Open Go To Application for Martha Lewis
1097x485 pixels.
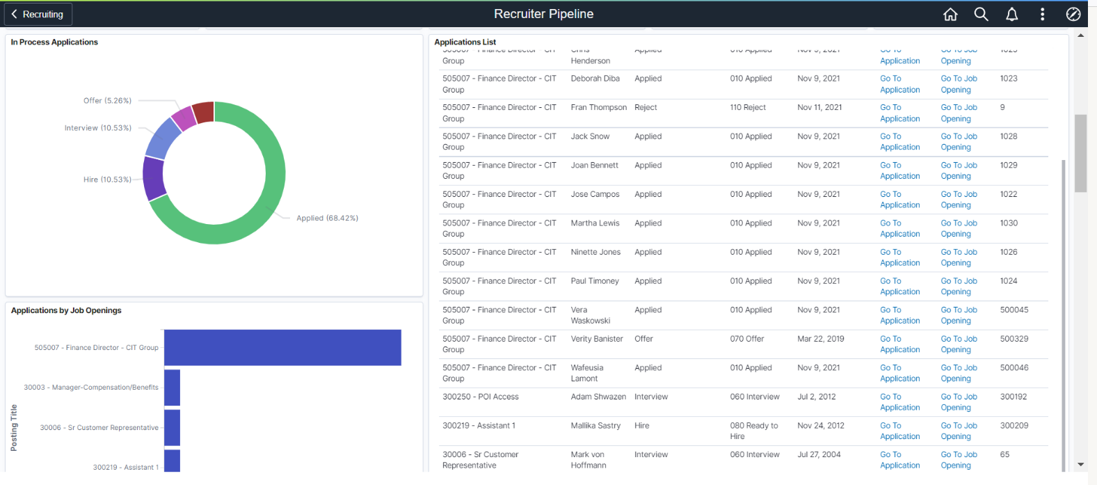900,228
